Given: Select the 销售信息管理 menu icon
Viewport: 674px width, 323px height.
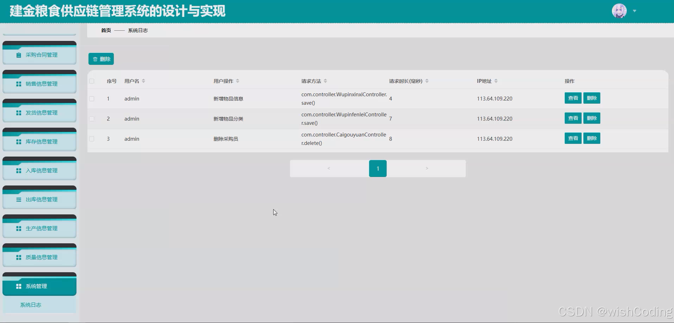Looking at the screenshot, I should (x=19, y=84).
